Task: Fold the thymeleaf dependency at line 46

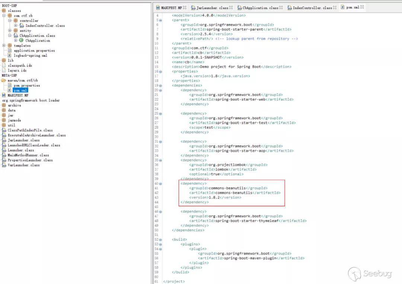Action: (x=161, y=212)
